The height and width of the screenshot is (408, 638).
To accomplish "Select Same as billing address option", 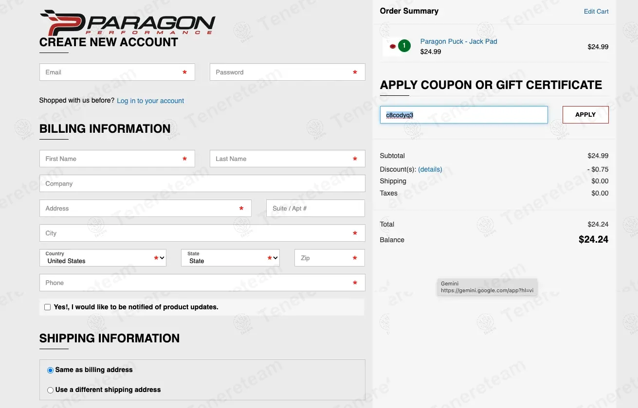I will [x=51, y=370].
